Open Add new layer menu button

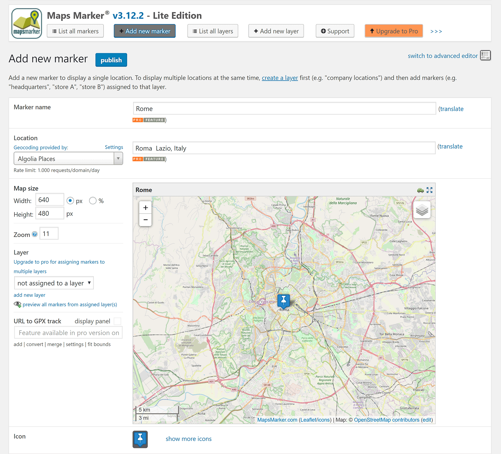point(276,31)
